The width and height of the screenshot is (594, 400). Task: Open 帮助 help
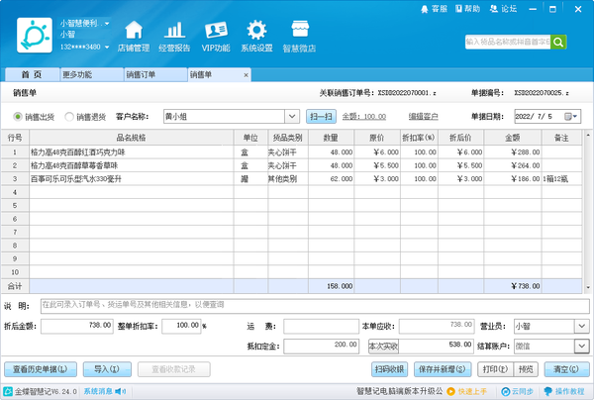coord(467,9)
